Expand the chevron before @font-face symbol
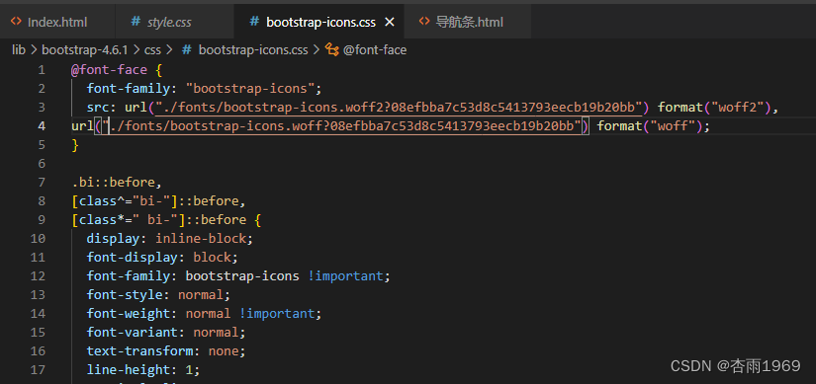 pos(317,50)
